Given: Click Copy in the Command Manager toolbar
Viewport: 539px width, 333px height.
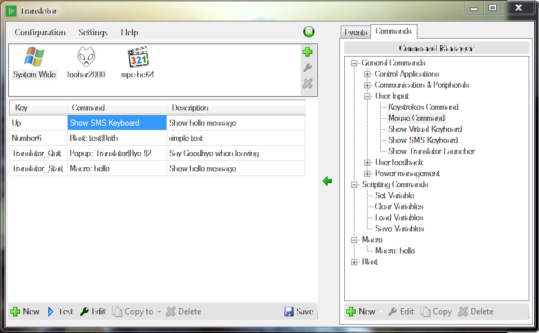Looking at the screenshot, I should point(436,312).
